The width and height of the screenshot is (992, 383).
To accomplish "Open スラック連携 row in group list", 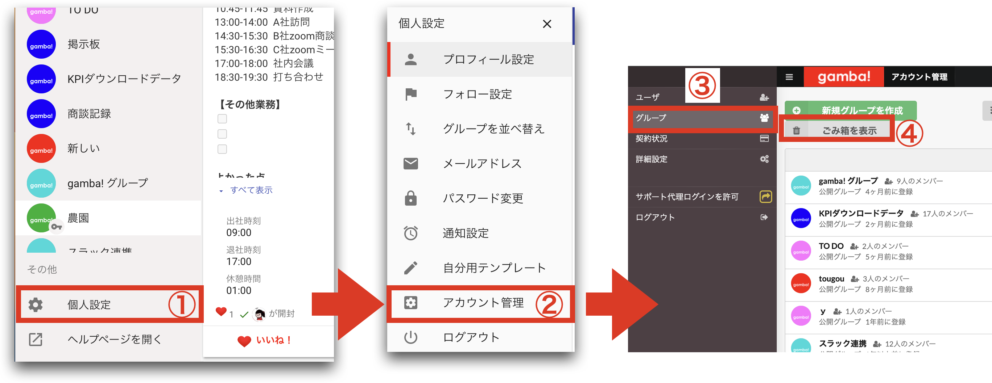I will click(888, 344).
